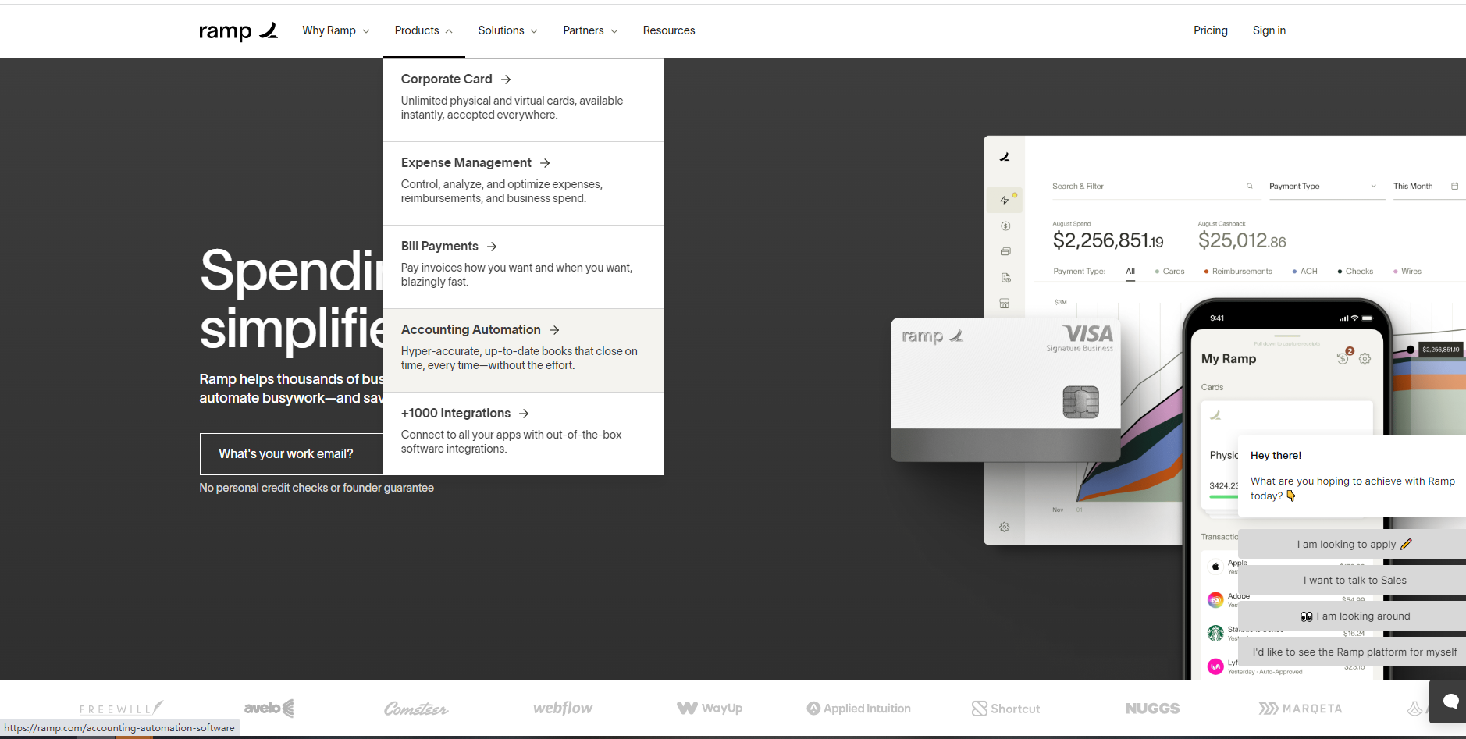Image resolution: width=1466 pixels, height=739 pixels.
Task: Click the Ramp bird logo atop dashboard sidebar
Action: (x=1005, y=157)
